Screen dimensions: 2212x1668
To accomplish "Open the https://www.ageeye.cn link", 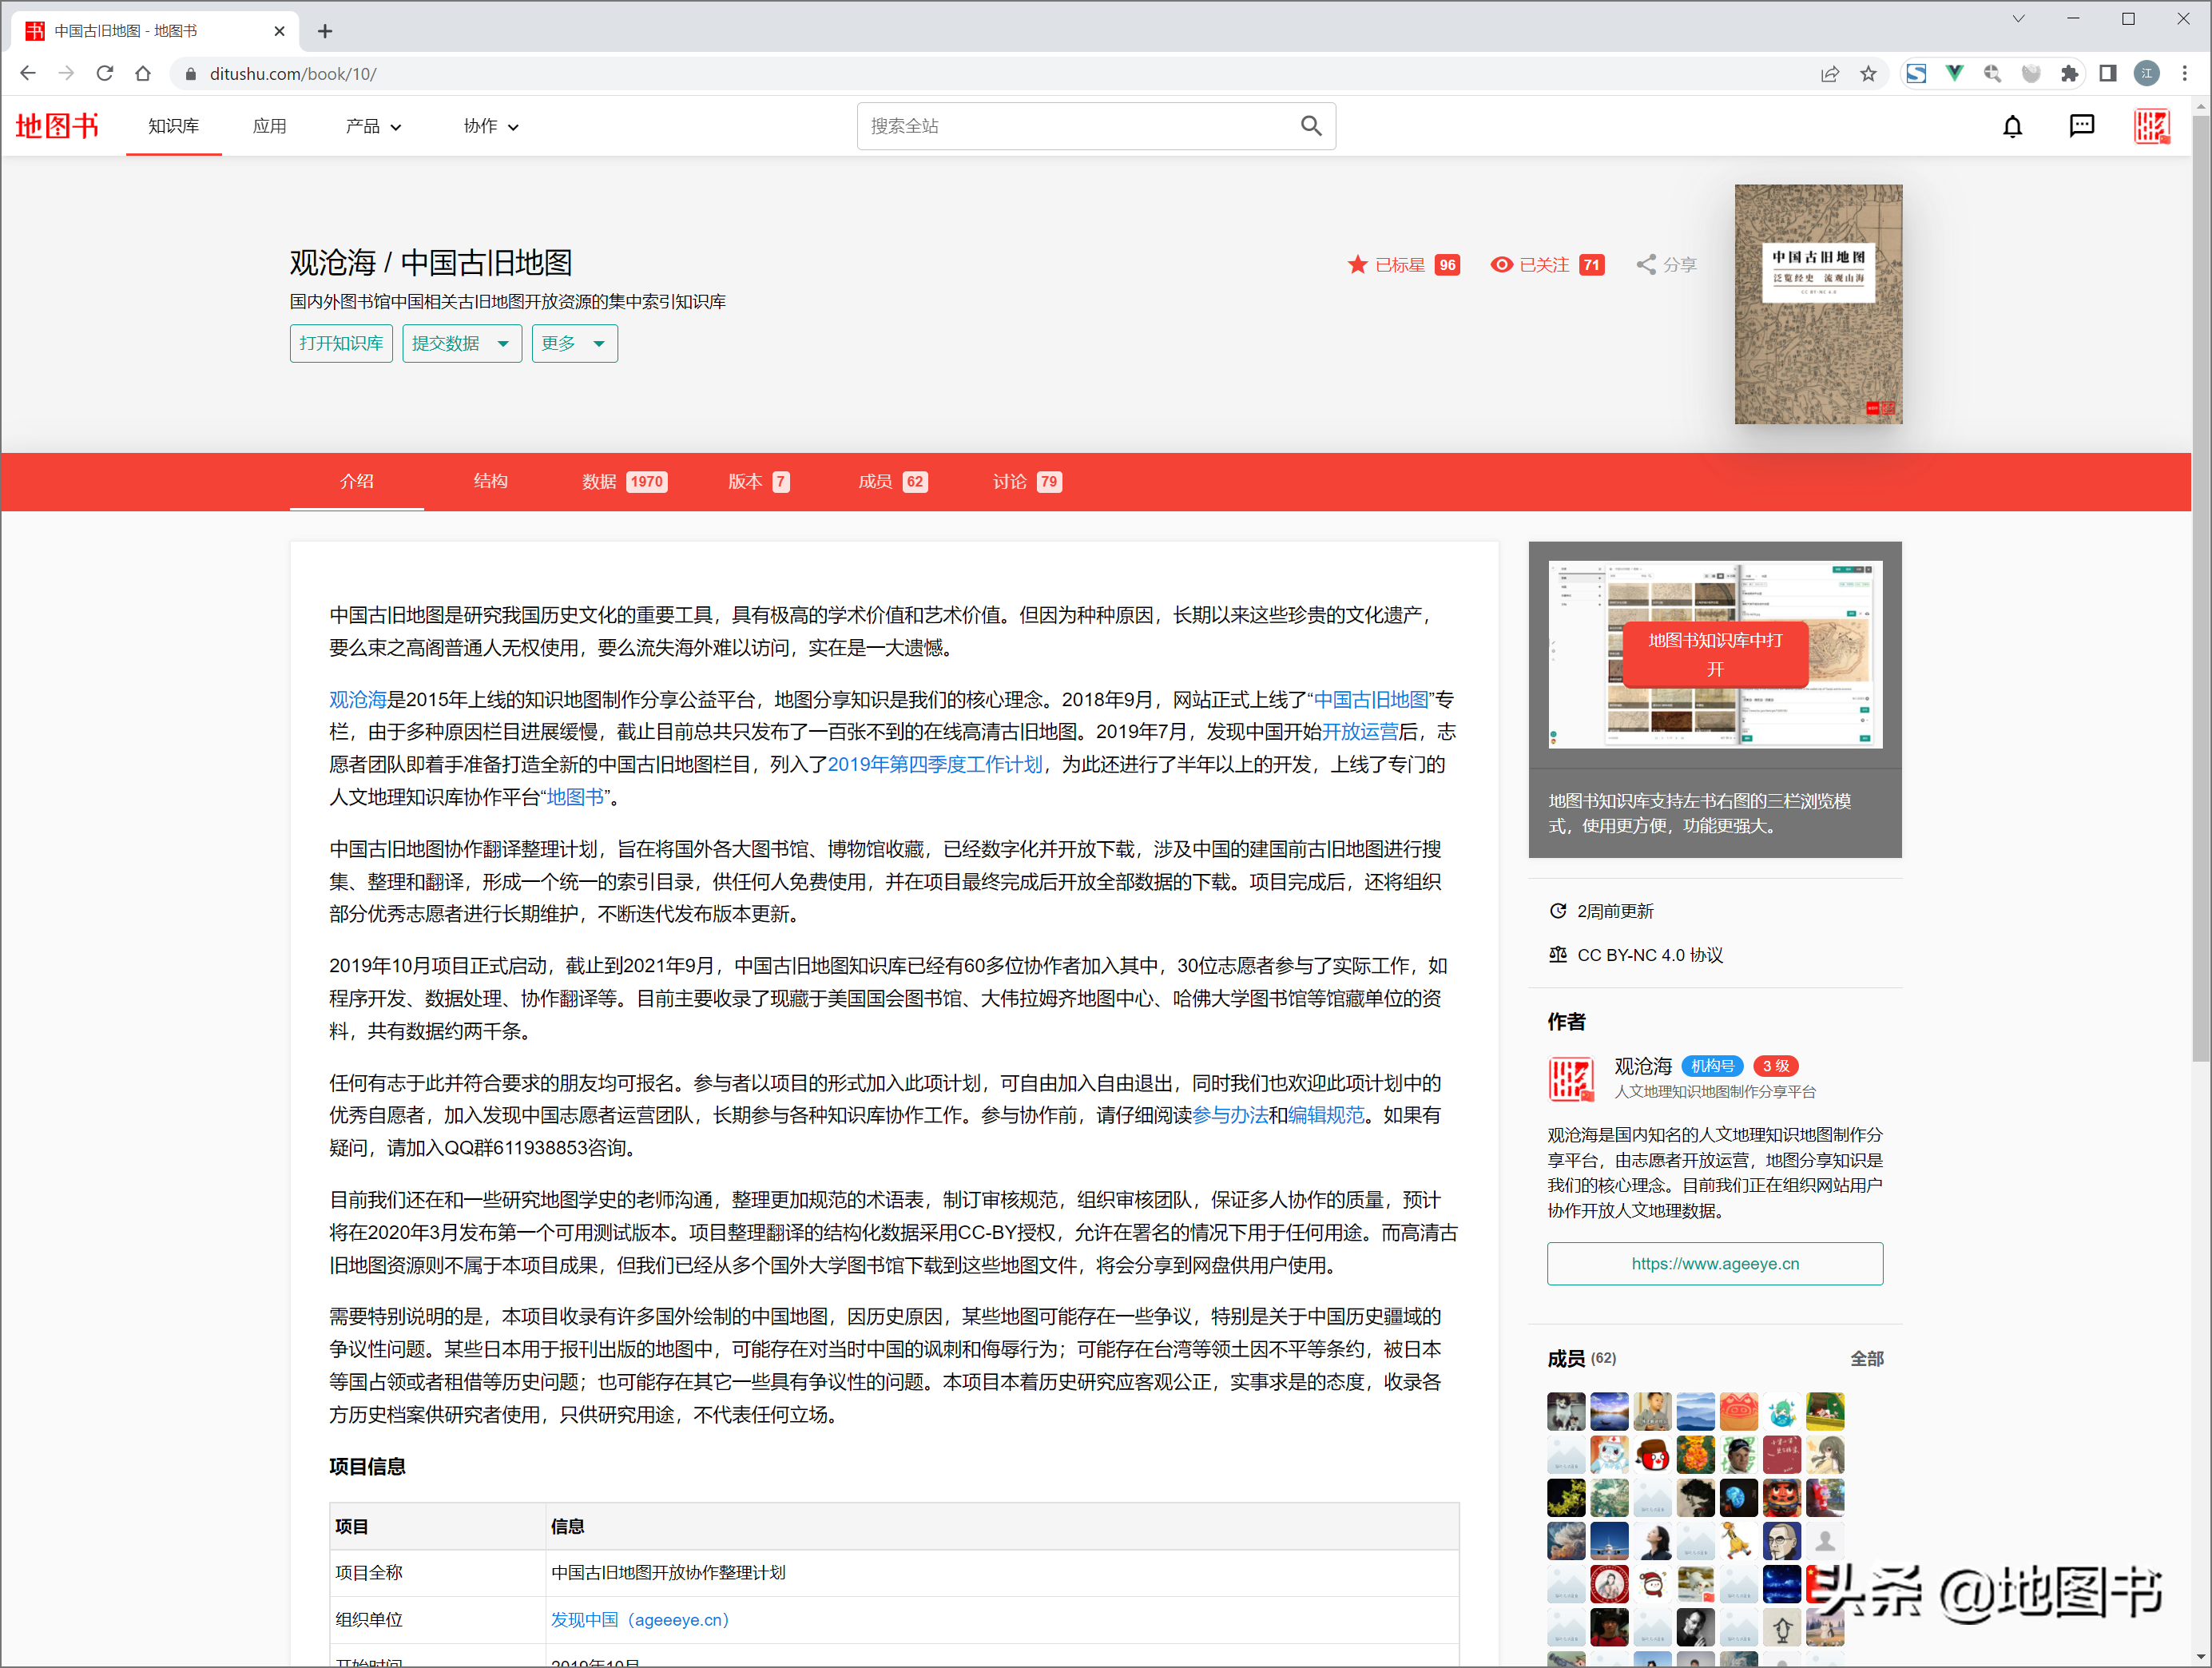I will (x=1714, y=1264).
